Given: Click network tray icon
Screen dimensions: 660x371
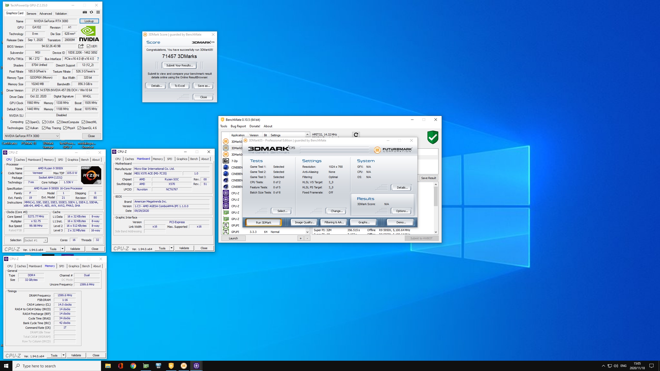Looking at the screenshot, I should click(x=610, y=366).
